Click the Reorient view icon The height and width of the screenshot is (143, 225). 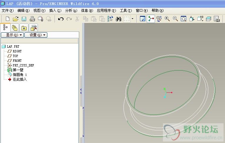coord(192,19)
